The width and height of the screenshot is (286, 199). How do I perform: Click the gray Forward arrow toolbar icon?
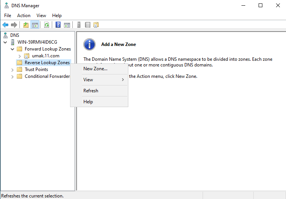[14, 25]
